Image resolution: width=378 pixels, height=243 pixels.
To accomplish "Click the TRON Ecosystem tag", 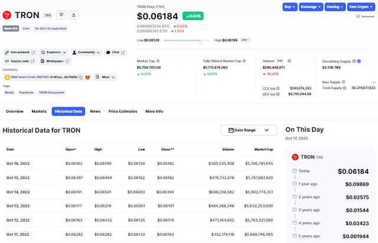I will click(51, 92).
